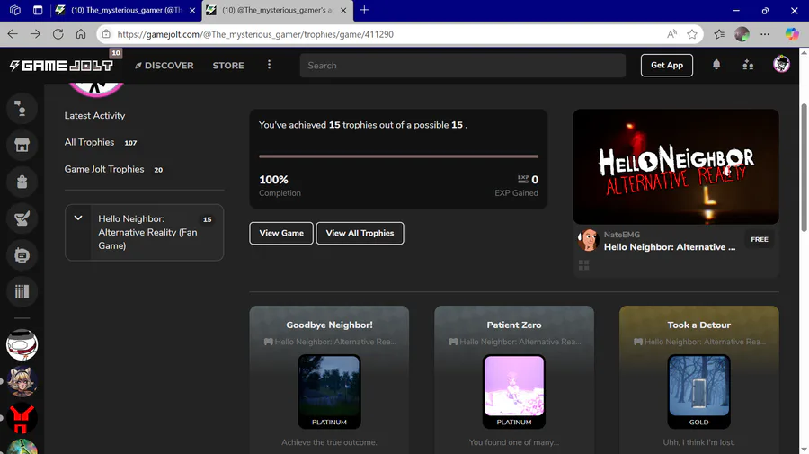Close the first The_mysterious_gamer tab

(x=192, y=10)
